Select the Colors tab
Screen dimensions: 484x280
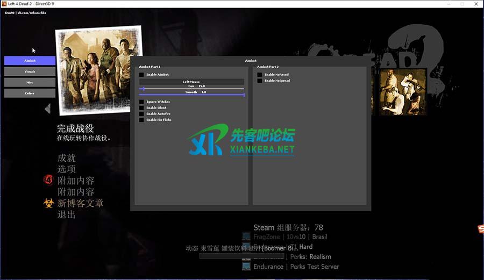(x=30, y=93)
